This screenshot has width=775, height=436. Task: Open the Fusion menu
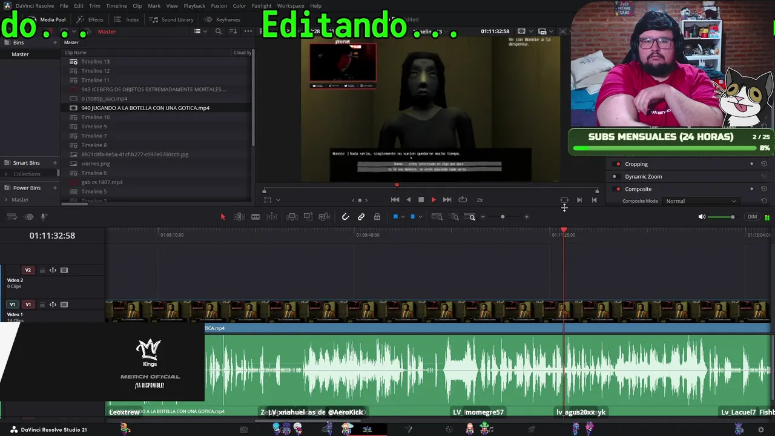[x=219, y=6]
